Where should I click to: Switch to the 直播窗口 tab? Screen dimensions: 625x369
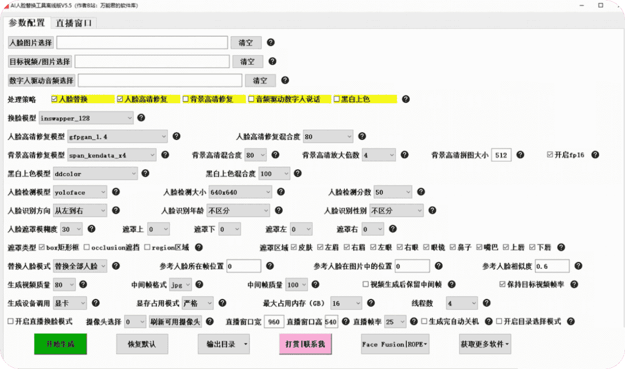74,23
